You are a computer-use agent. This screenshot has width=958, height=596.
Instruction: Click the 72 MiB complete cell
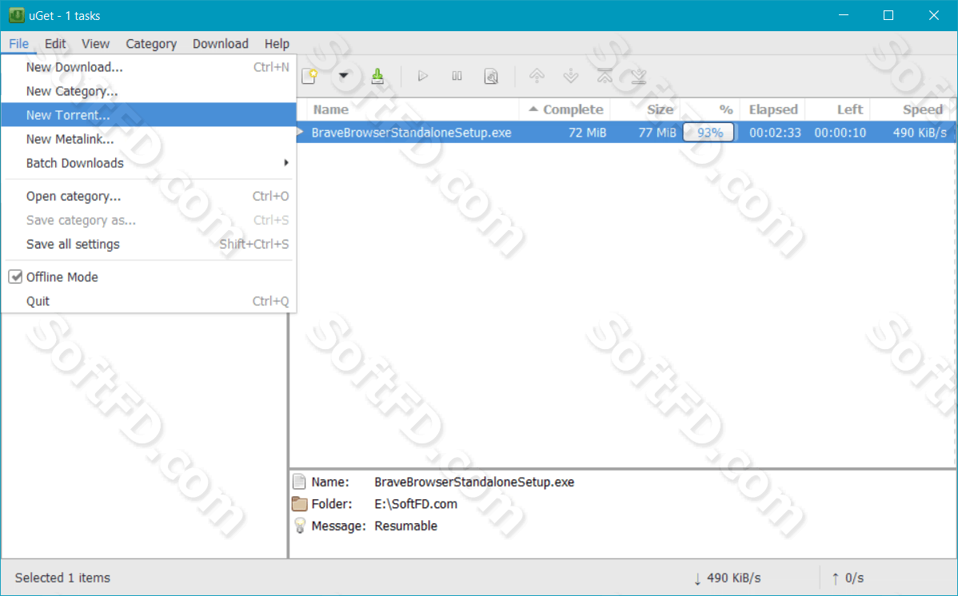pos(587,133)
